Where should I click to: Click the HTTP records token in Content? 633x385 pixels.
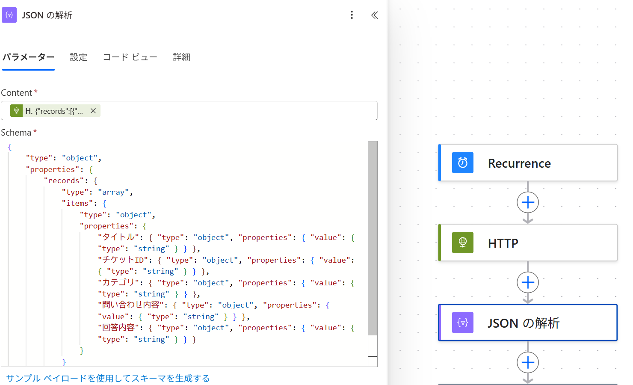point(53,111)
